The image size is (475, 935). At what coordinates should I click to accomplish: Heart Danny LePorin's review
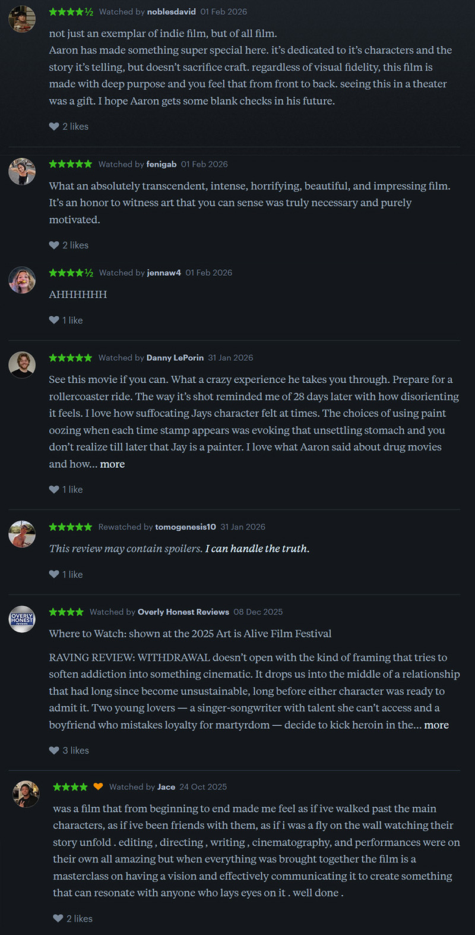pyautogui.click(x=54, y=489)
